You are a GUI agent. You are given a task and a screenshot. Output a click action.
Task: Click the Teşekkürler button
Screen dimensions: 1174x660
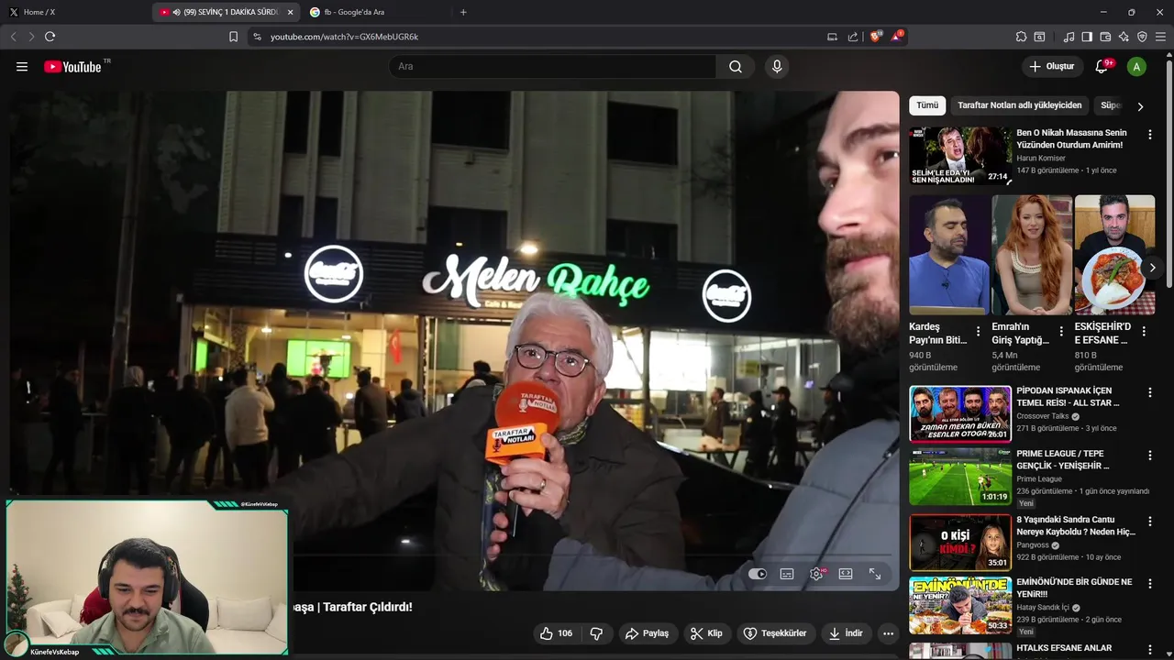(775, 633)
